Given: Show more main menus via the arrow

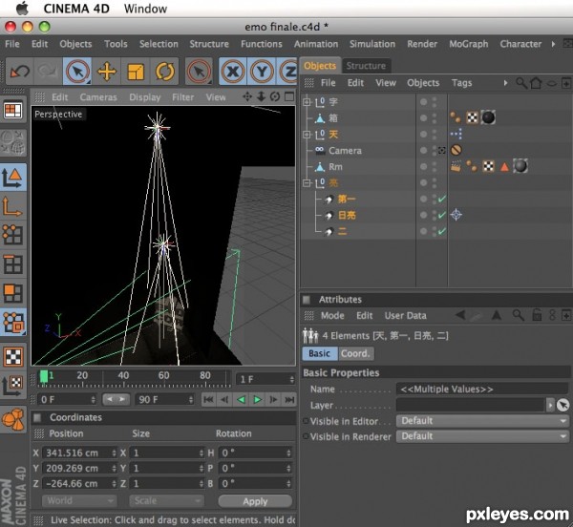Looking at the screenshot, I should point(553,44).
